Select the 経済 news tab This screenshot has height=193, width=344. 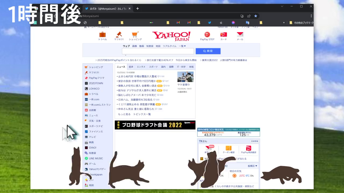click(131, 67)
